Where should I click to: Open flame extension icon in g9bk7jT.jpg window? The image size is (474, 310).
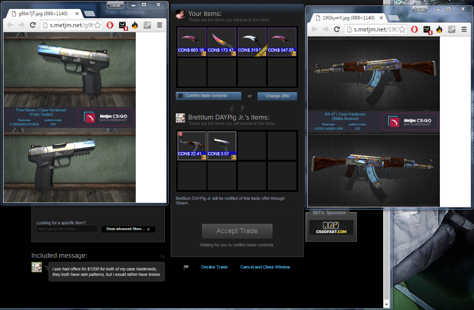[x=135, y=25]
